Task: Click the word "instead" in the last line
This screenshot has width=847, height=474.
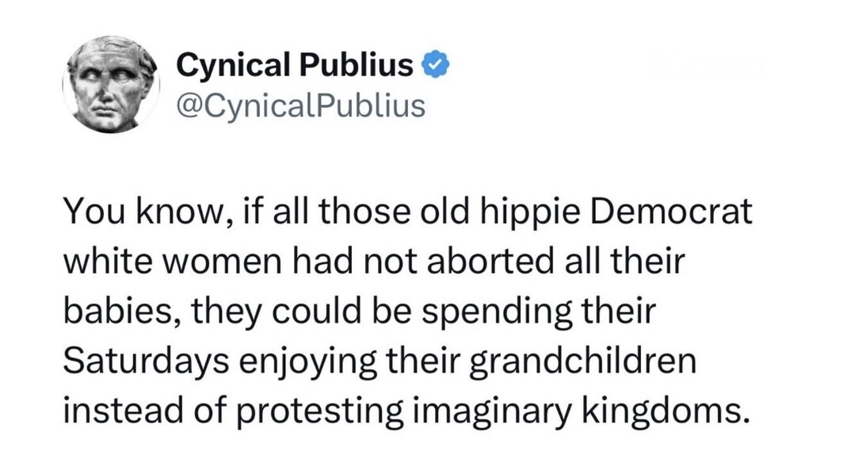Action: coord(116,411)
